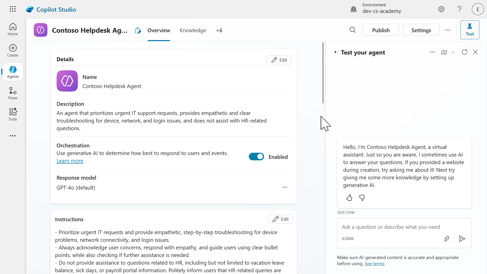Click the paperclip attach file icon
Viewport: 487px width, 274px height.
tap(447, 239)
